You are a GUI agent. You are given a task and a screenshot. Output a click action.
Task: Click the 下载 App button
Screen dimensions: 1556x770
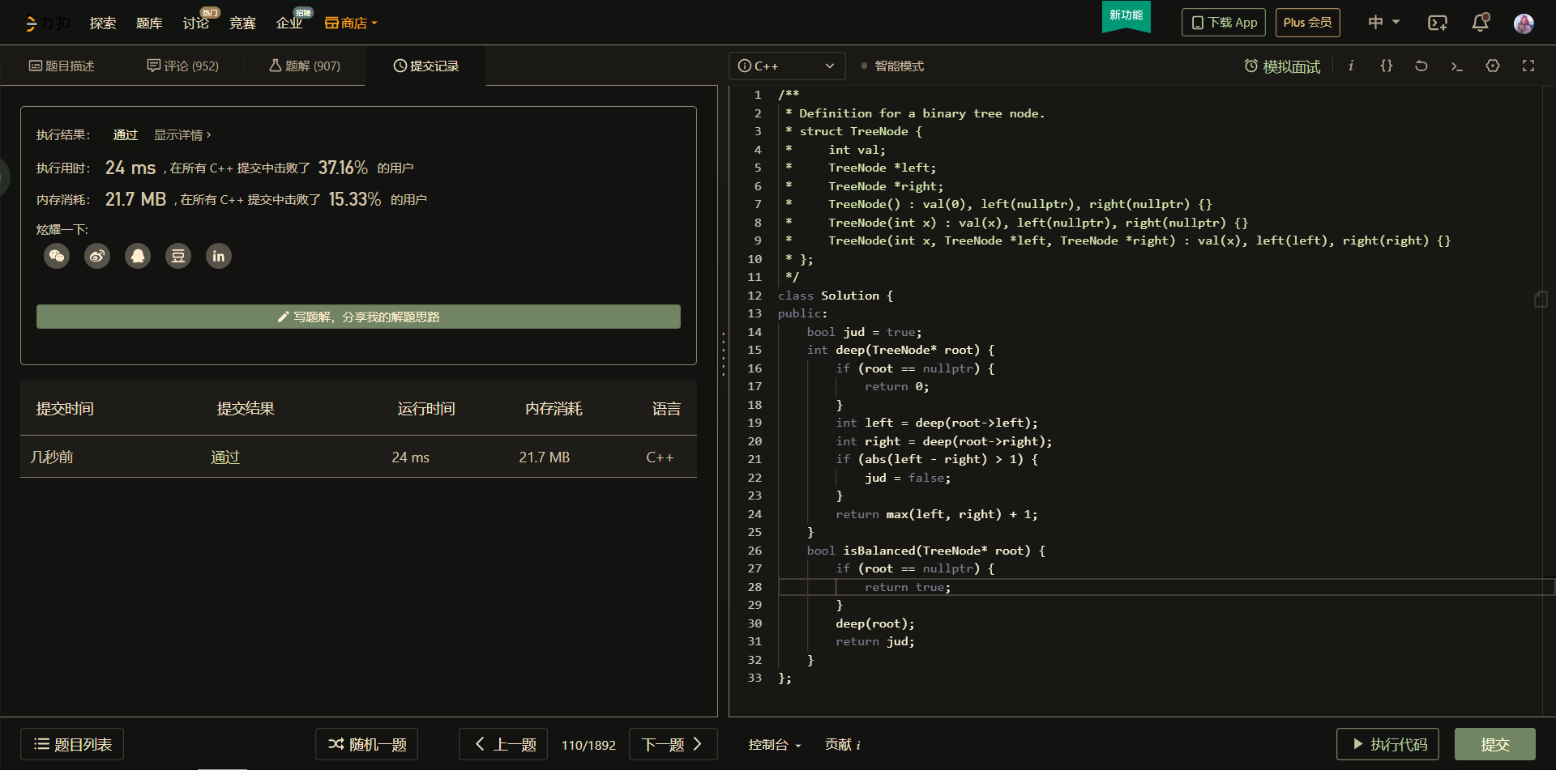pos(1224,23)
